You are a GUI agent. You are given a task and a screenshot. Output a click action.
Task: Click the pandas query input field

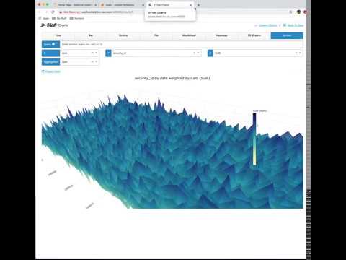[x=182, y=44]
